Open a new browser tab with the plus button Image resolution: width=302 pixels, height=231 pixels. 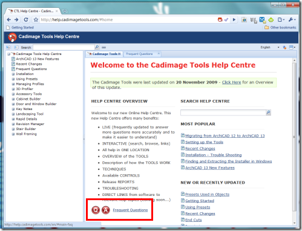(65, 11)
